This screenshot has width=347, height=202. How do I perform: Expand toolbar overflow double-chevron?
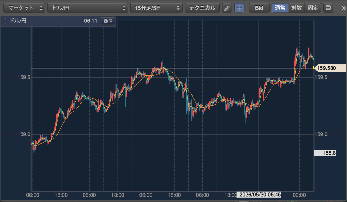point(343,8)
